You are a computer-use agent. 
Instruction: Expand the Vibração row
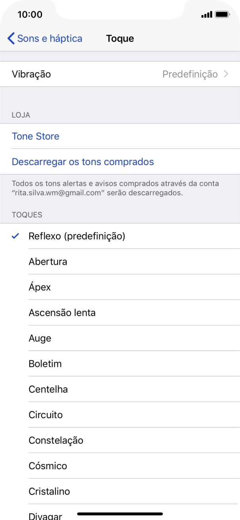119,74
